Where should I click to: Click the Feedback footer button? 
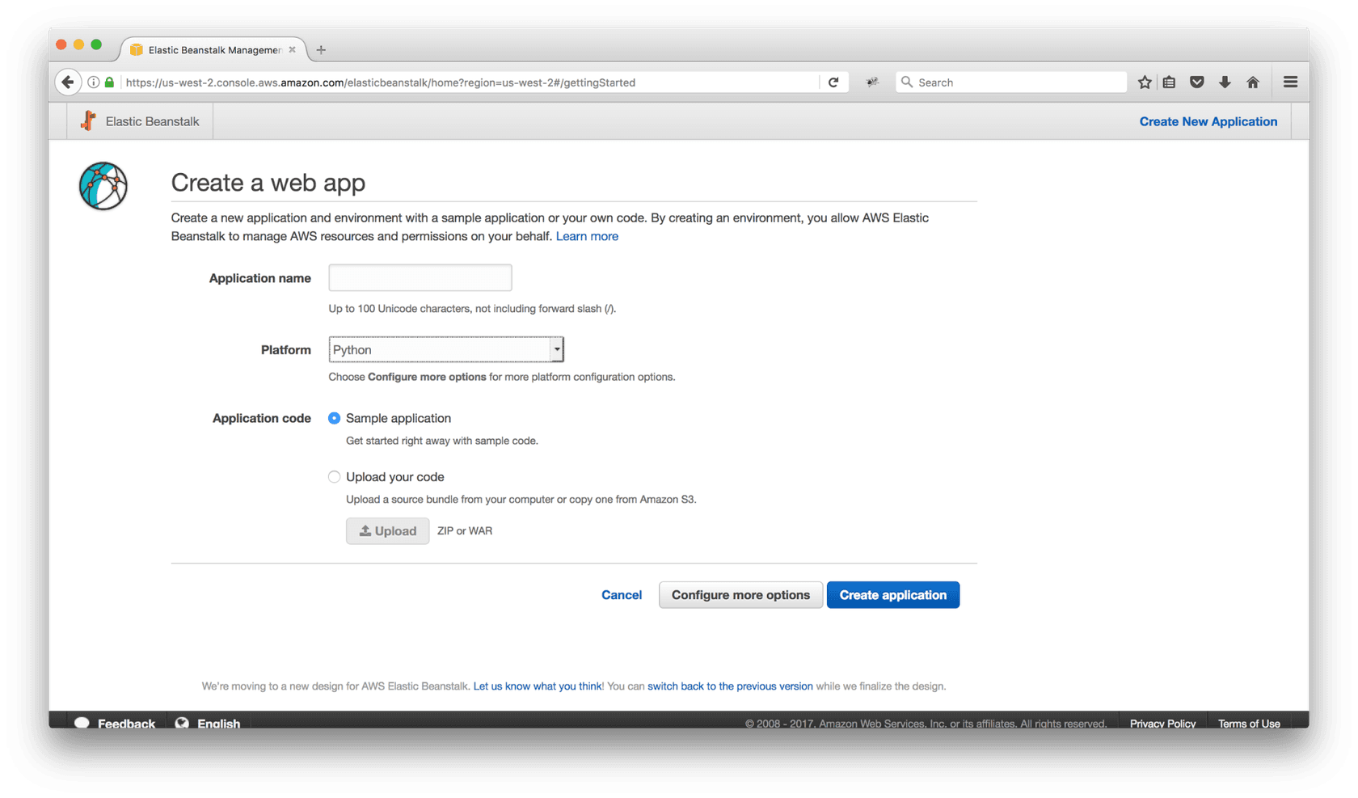115,723
